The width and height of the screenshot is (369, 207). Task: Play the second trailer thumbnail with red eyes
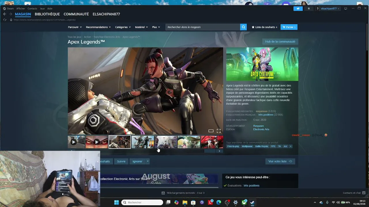click(x=97, y=142)
